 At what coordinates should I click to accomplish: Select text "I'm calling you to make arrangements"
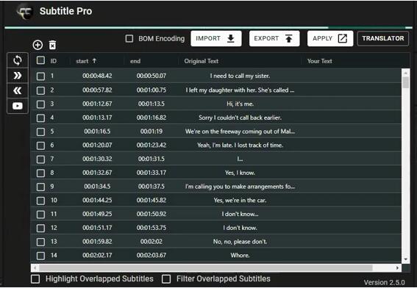[x=240, y=187]
